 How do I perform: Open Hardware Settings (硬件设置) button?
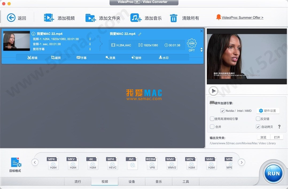tap(268, 111)
